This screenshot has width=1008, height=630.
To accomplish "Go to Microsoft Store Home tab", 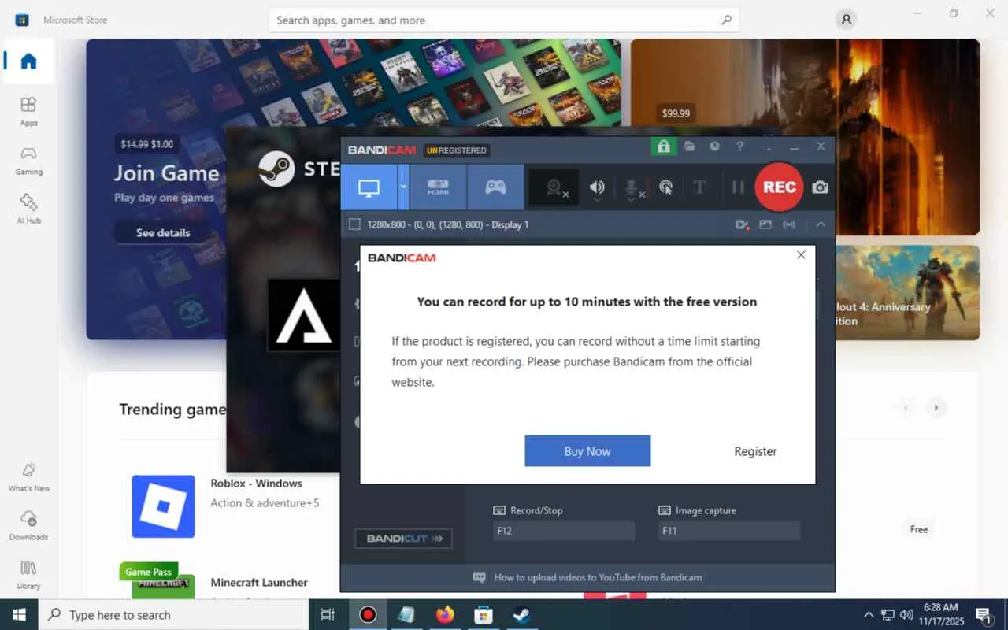I will click(x=28, y=61).
